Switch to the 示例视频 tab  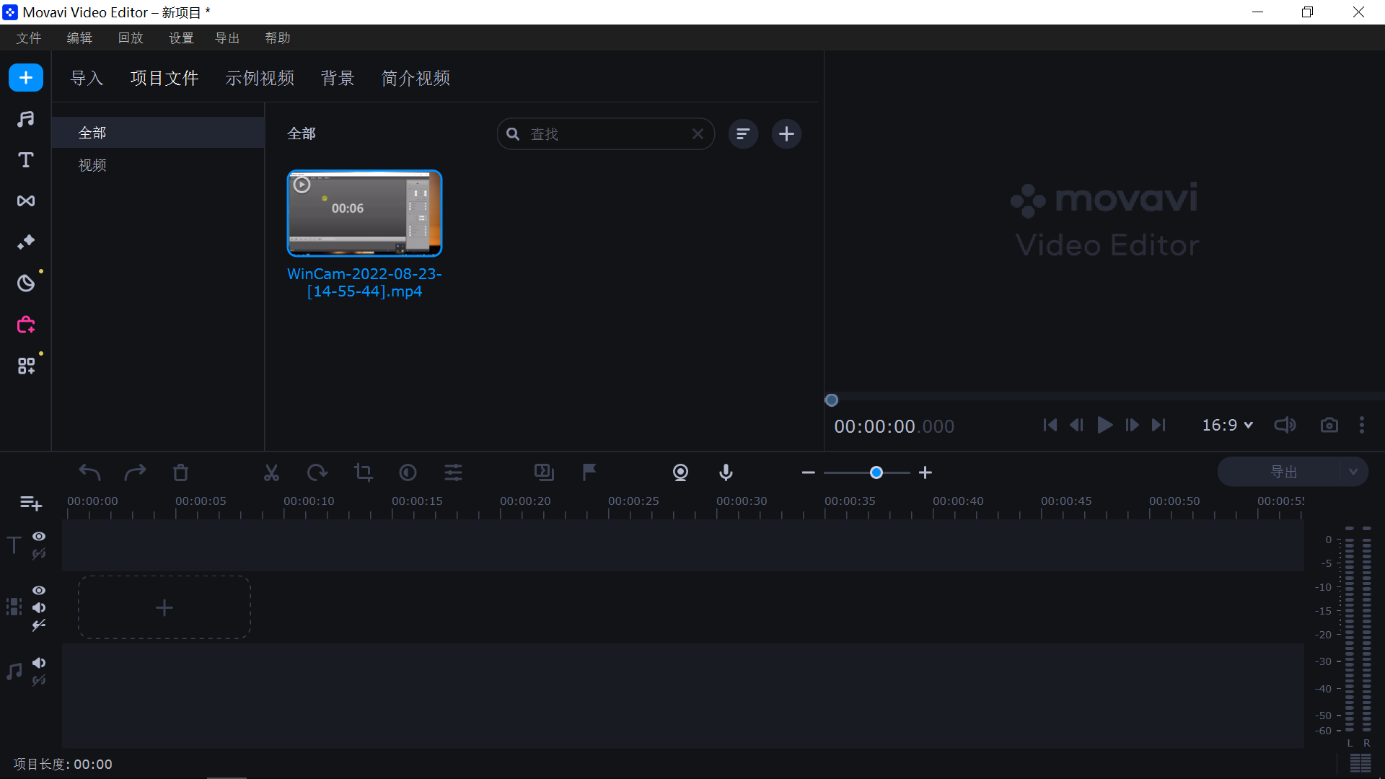point(260,78)
